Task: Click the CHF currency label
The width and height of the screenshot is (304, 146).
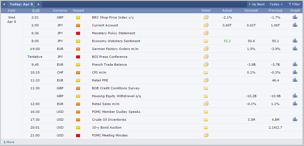Action: 60,72
